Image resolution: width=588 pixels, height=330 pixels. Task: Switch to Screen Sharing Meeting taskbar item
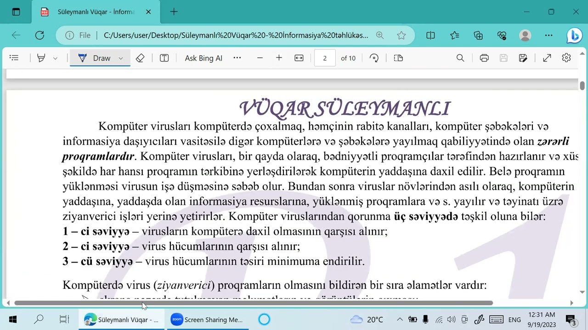coord(207,320)
